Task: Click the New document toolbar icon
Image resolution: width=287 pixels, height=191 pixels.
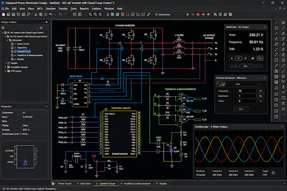Action: point(3,14)
